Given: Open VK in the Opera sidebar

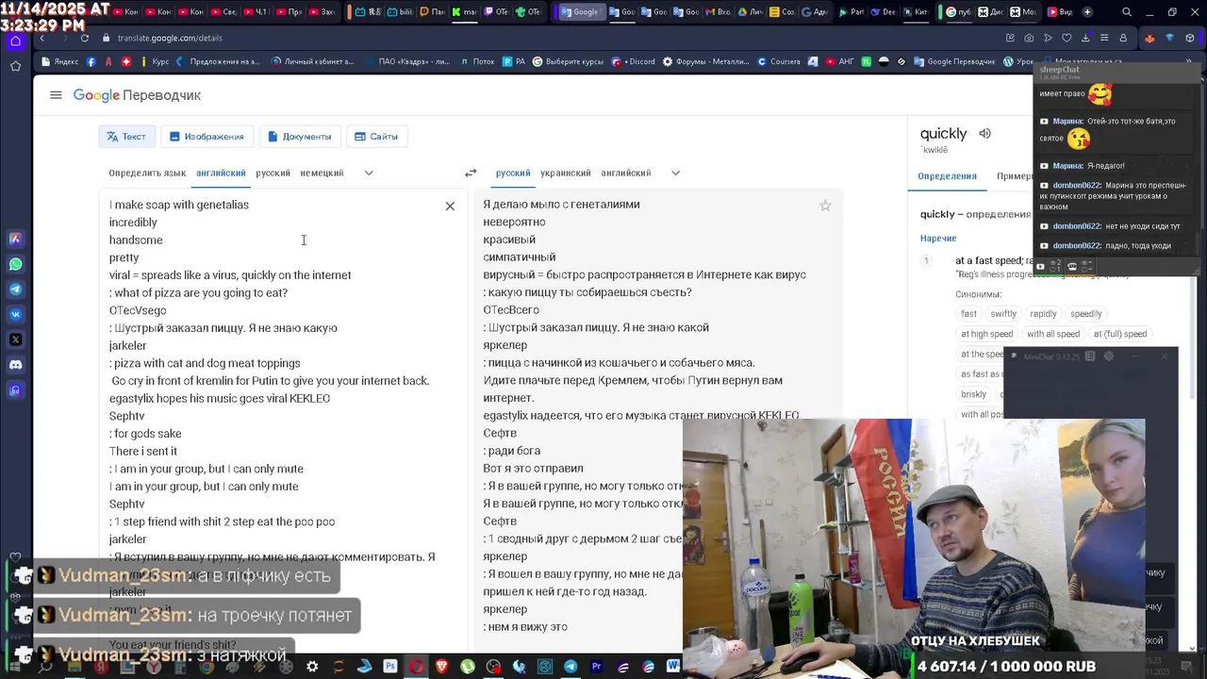Looking at the screenshot, I should point(15,314).
